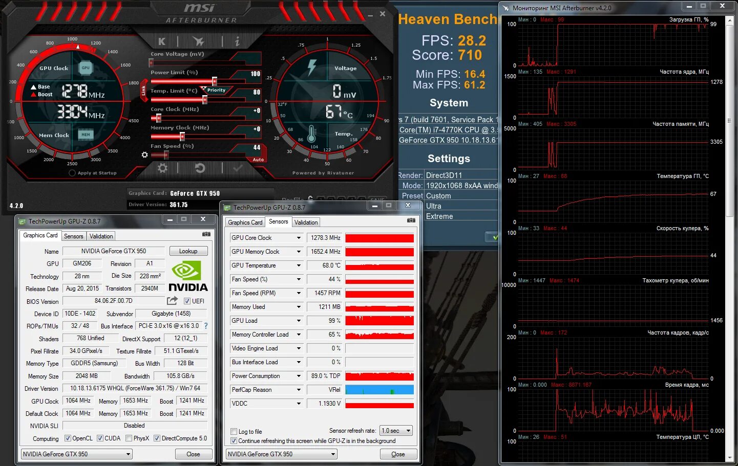This screenshot has width=738, height=466.
Task: Enable the Log to file checkbox
Action: [x=234, y=432]
